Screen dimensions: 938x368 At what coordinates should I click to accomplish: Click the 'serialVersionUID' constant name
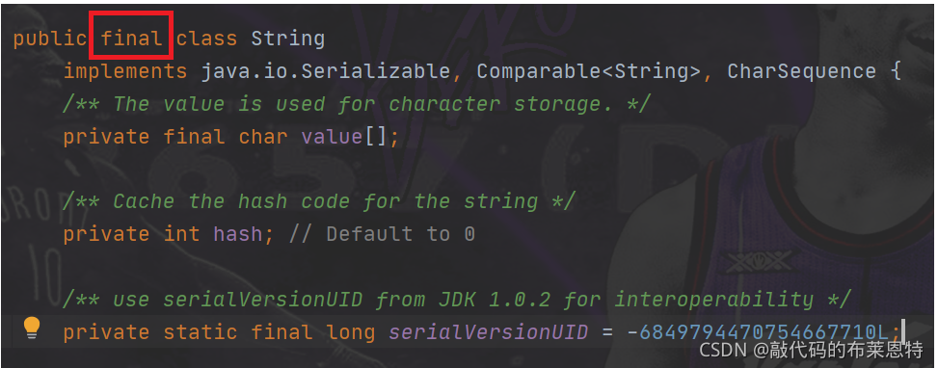tap(489, 332)
